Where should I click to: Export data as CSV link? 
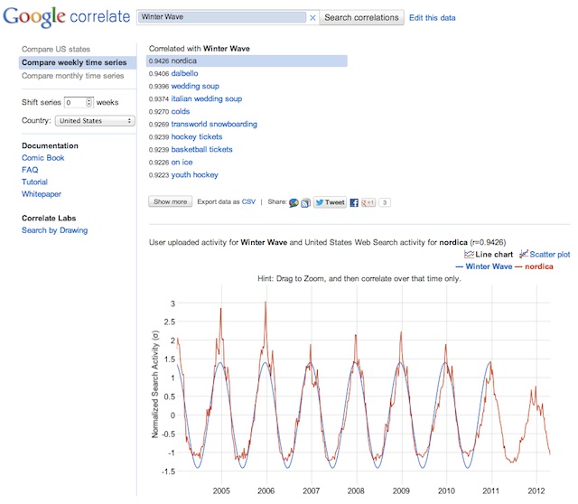pos(248,201)
